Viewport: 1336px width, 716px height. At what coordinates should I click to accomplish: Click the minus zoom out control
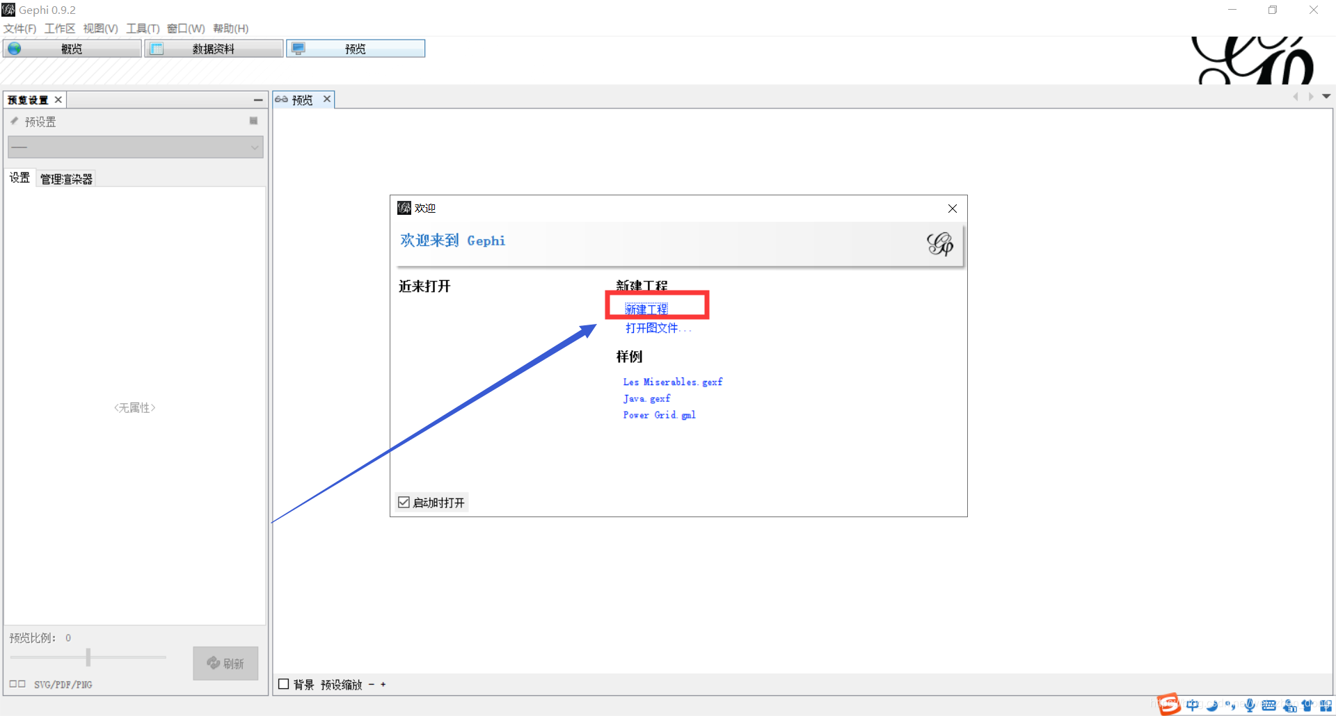click(x=372, y=685)
